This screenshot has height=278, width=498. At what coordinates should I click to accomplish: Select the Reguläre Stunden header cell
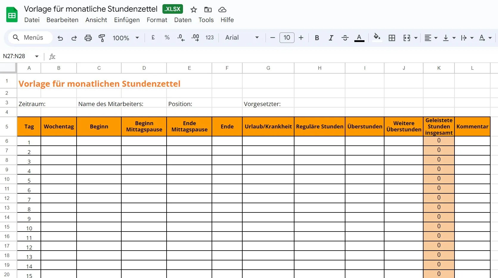pyautogui.click(x=319, y=127)
